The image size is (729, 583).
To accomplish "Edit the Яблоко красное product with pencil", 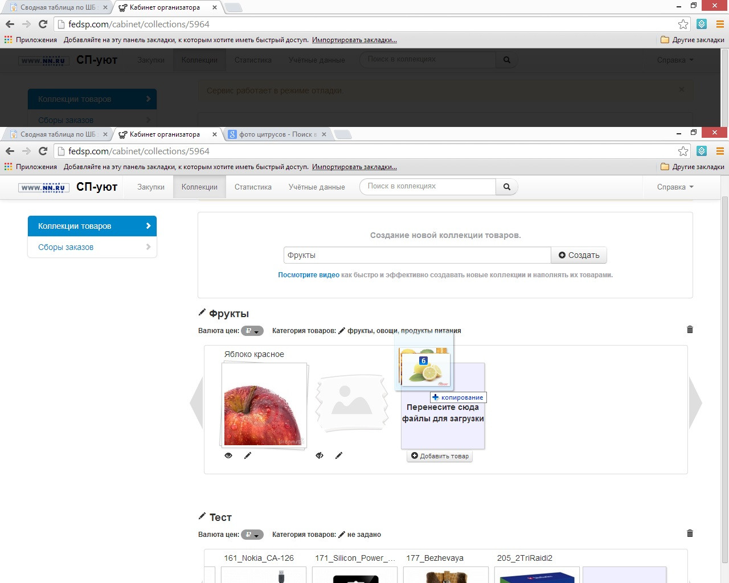I will pyautogui.click(x=248, y=455).
